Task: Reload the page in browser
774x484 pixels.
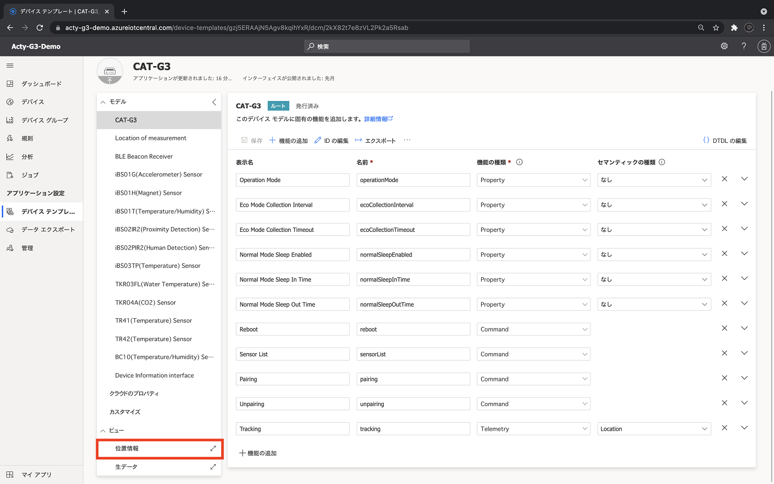Action: [40, 28]
